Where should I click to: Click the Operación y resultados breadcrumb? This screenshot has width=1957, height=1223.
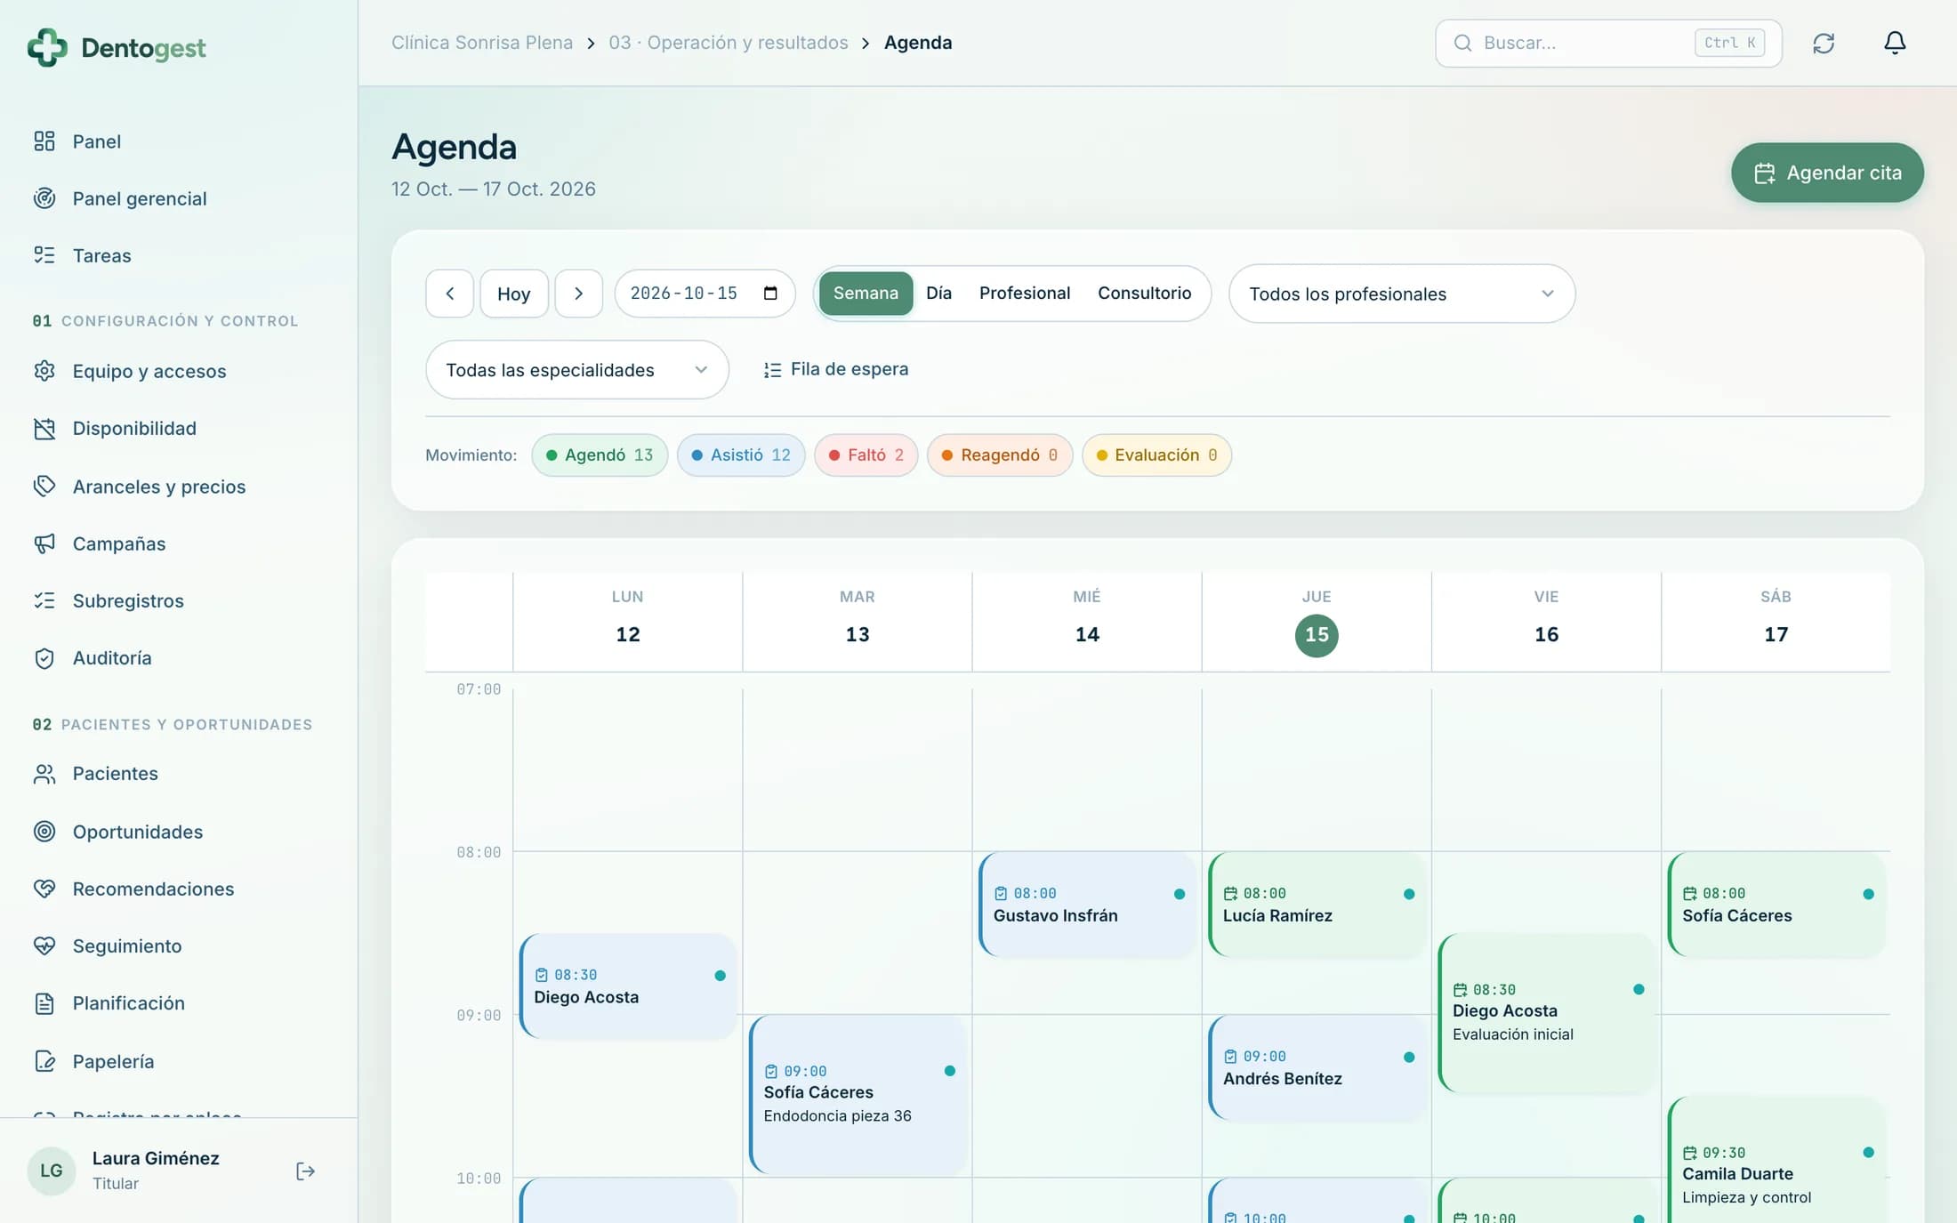tap(729, 43)
